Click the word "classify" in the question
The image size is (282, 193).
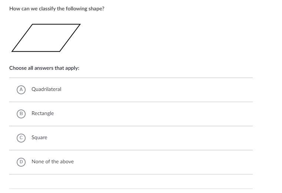(47, 9)
